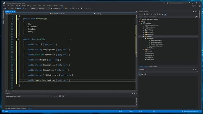Open the Debug menu
The height and width of the screenshot is (114, 203).
click(29, 6)
